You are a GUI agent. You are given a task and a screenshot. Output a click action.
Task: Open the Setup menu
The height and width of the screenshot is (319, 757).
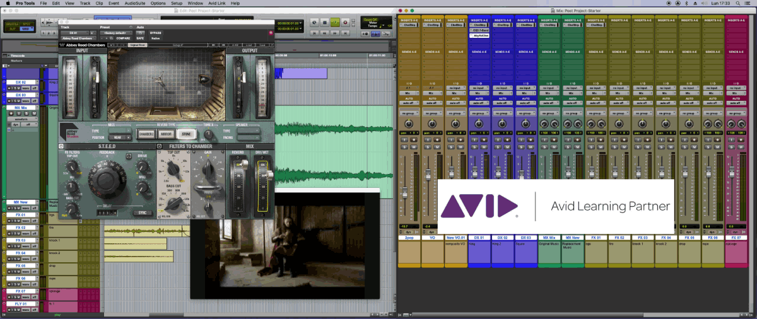(x=176, y=3)
